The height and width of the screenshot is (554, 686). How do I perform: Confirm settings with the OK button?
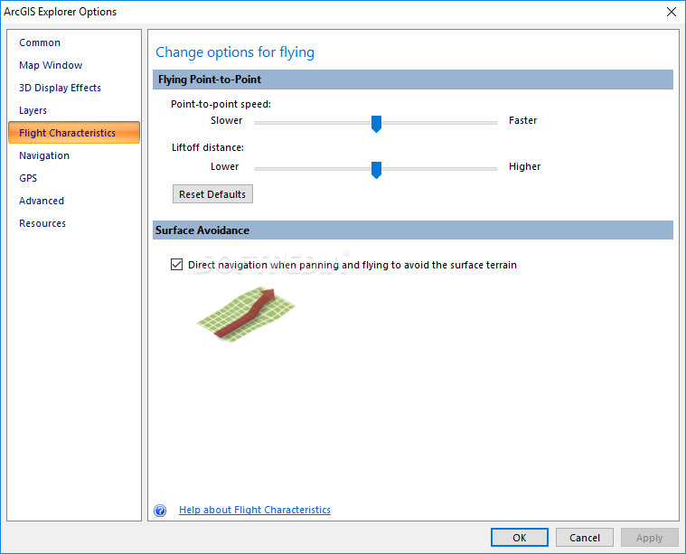tap(520, 538)
